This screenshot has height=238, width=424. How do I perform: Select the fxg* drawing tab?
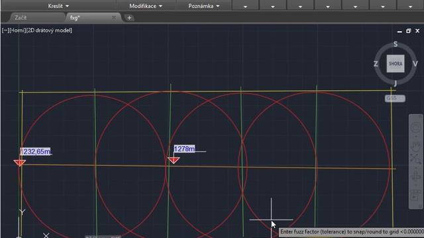click(75, 18)
